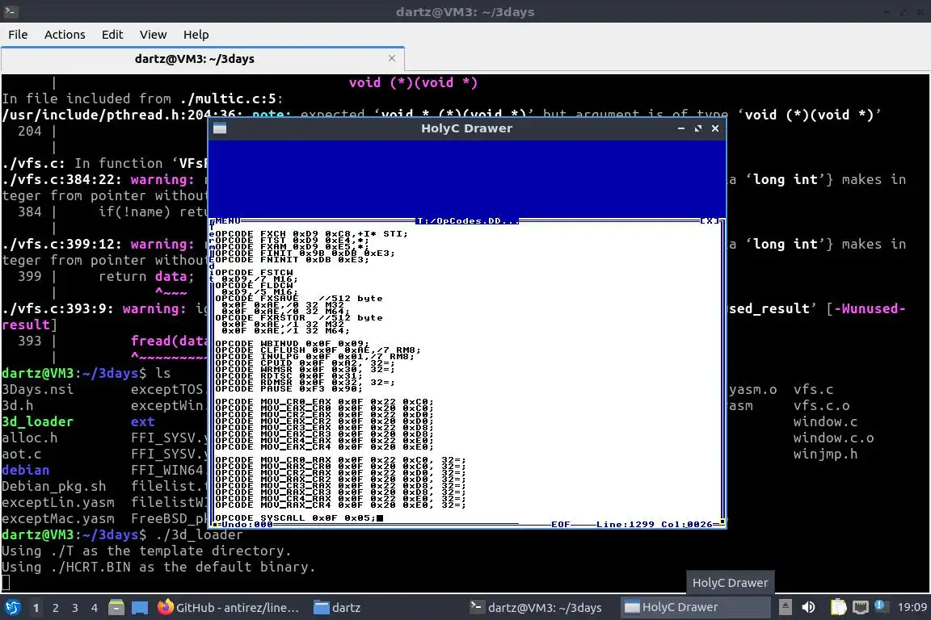Click the terminal icon in title bar
The height and width of the screenshot is (620, 931).
(11, 11)
